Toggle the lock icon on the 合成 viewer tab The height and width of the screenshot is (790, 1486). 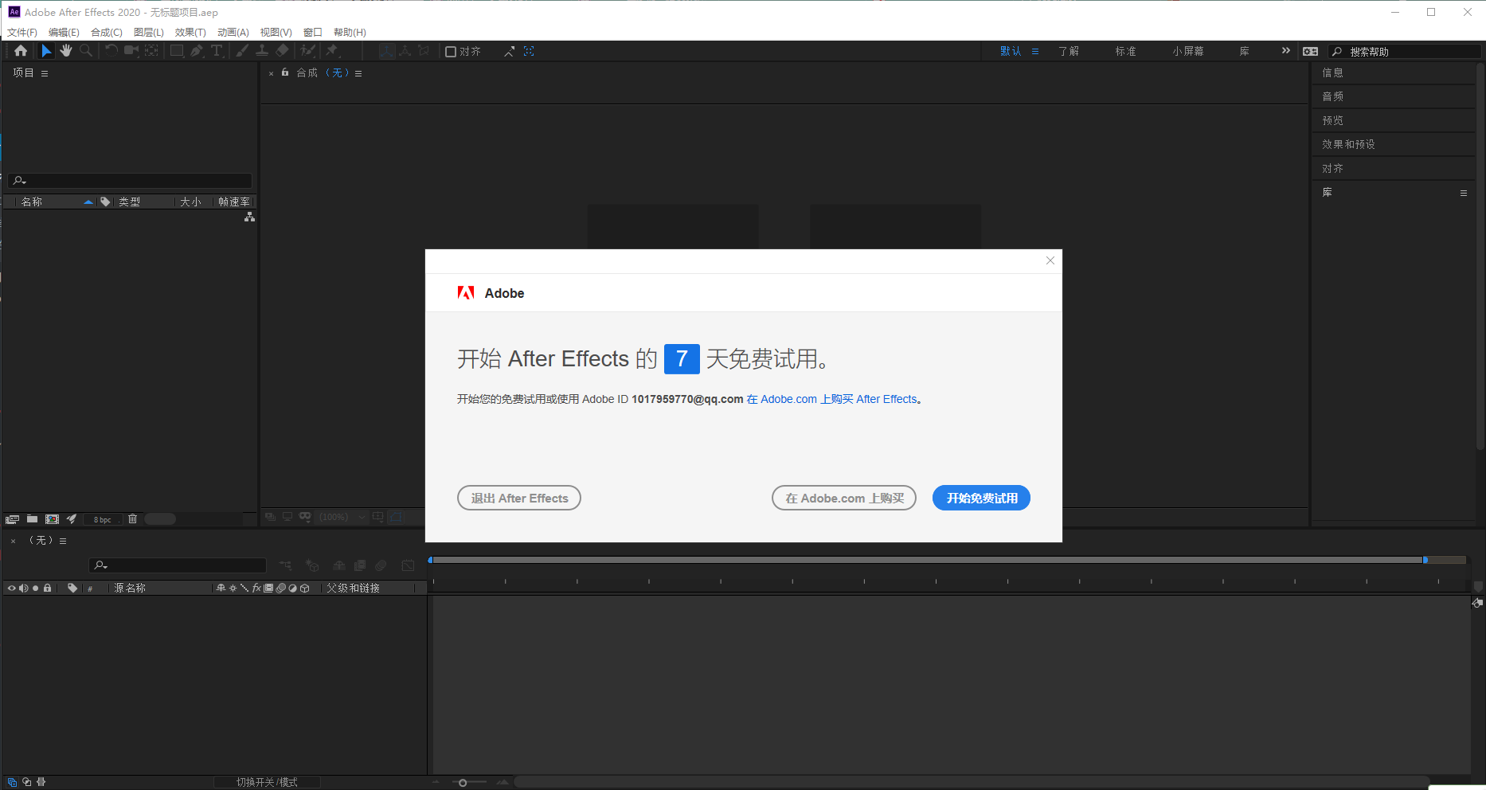[285, 72]
